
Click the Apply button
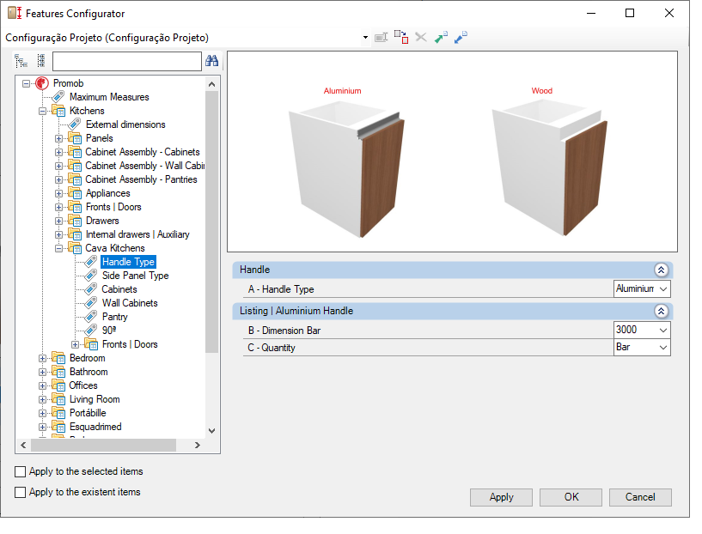coord(501,497)
